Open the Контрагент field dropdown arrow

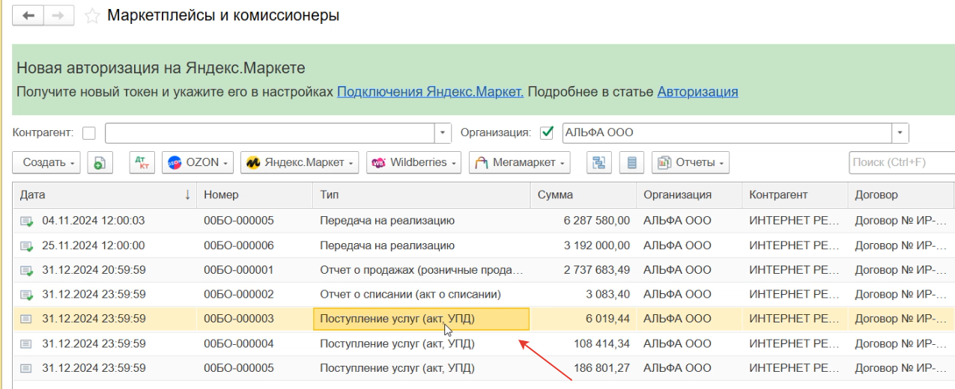point(443,133)
